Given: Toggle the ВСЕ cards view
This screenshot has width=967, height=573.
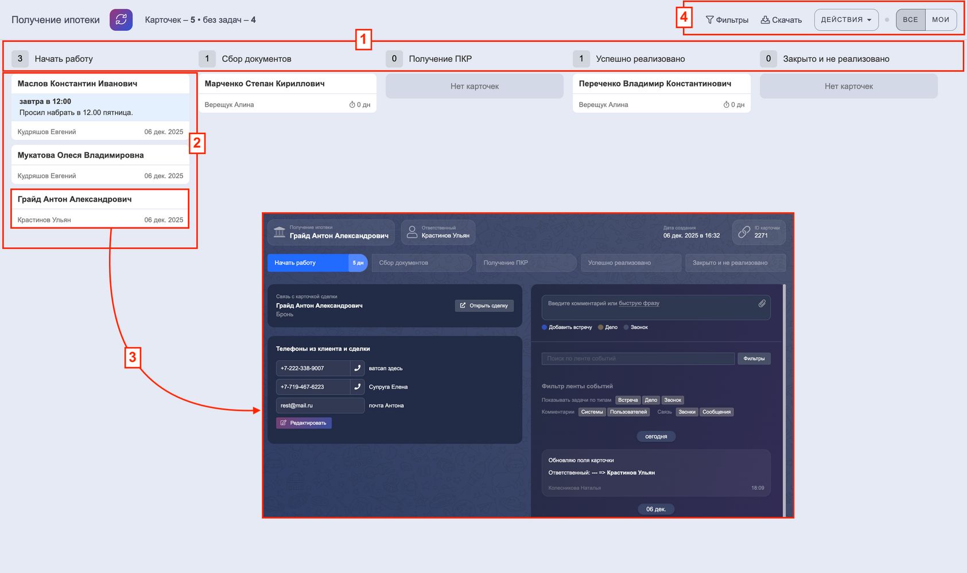Looking at the screenshot, I should coord(910,19).
